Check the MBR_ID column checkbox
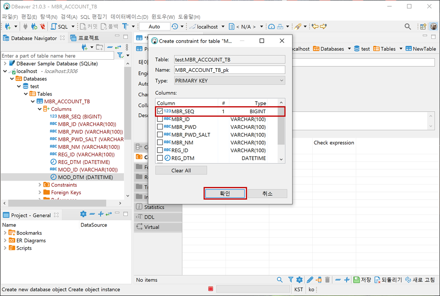This screenshot has height=296, width=440. point(161,119)
